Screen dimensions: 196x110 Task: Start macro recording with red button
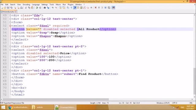tap(96, 8)
